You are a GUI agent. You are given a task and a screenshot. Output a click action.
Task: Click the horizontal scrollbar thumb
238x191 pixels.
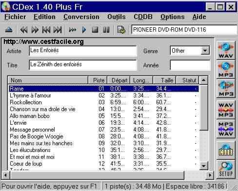click(97, 175)
